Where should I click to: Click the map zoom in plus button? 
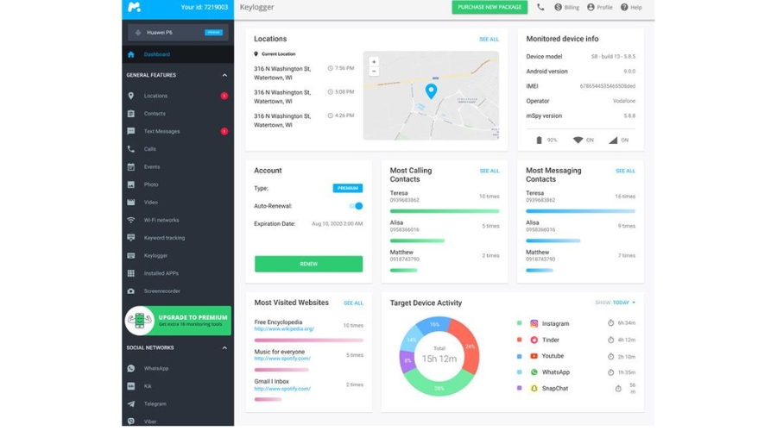pyautogui.click(x=374, y=62)
